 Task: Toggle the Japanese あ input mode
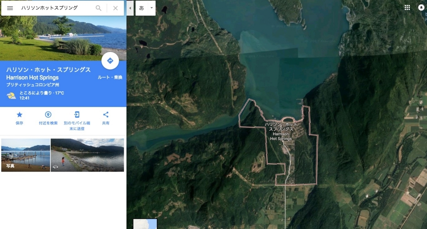point(141,8)
